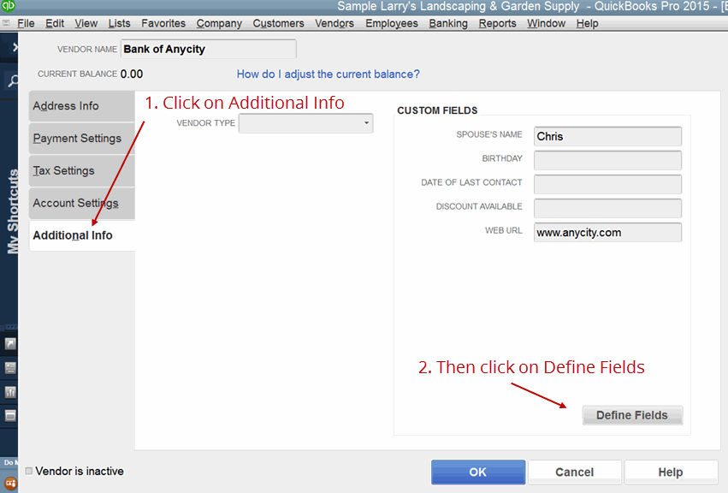Open the Vendors menu
The image size is (728, 493).
tap(334, 23)
